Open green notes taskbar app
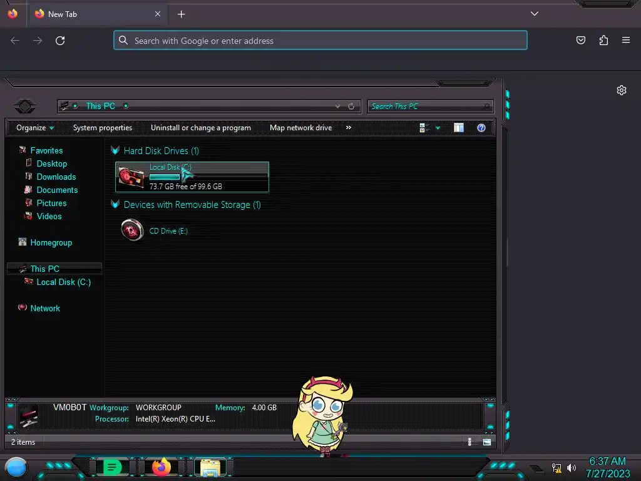The height and width of the screenshot is (481, 641). 112,467
